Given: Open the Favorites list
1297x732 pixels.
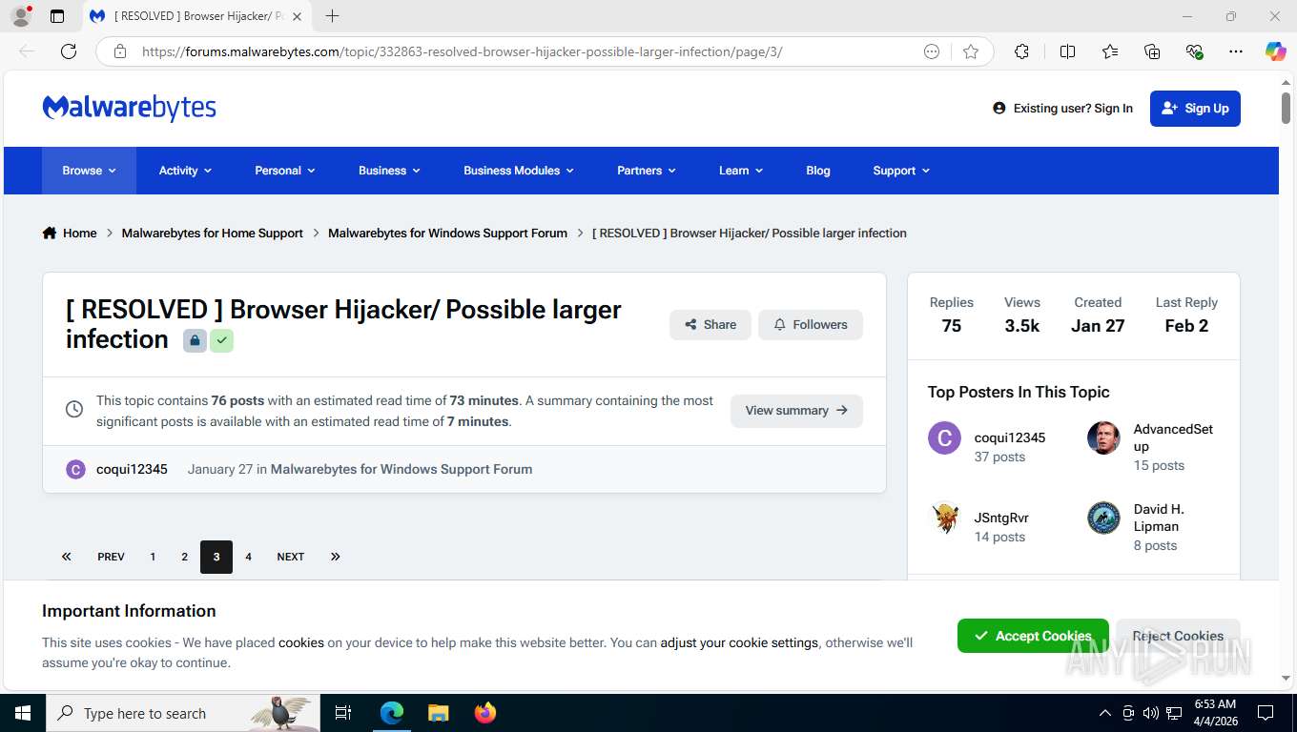Looking at the screenshot, I should [x=1110, y=51].
